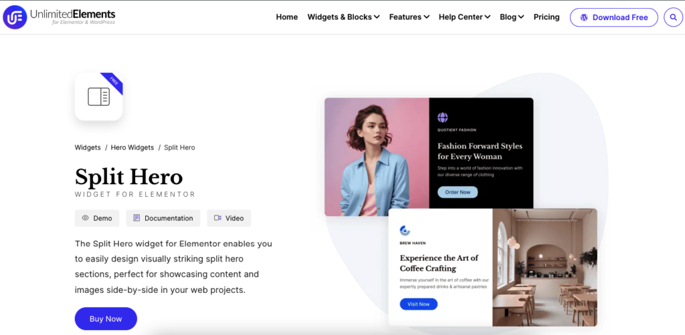Screen dimensions: 685x335
Task: Expand the Widgets & Blocks menu chevron
Action: [x=377, y=17]
